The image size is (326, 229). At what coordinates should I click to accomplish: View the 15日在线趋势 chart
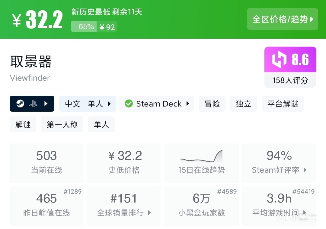coord(201,163)
